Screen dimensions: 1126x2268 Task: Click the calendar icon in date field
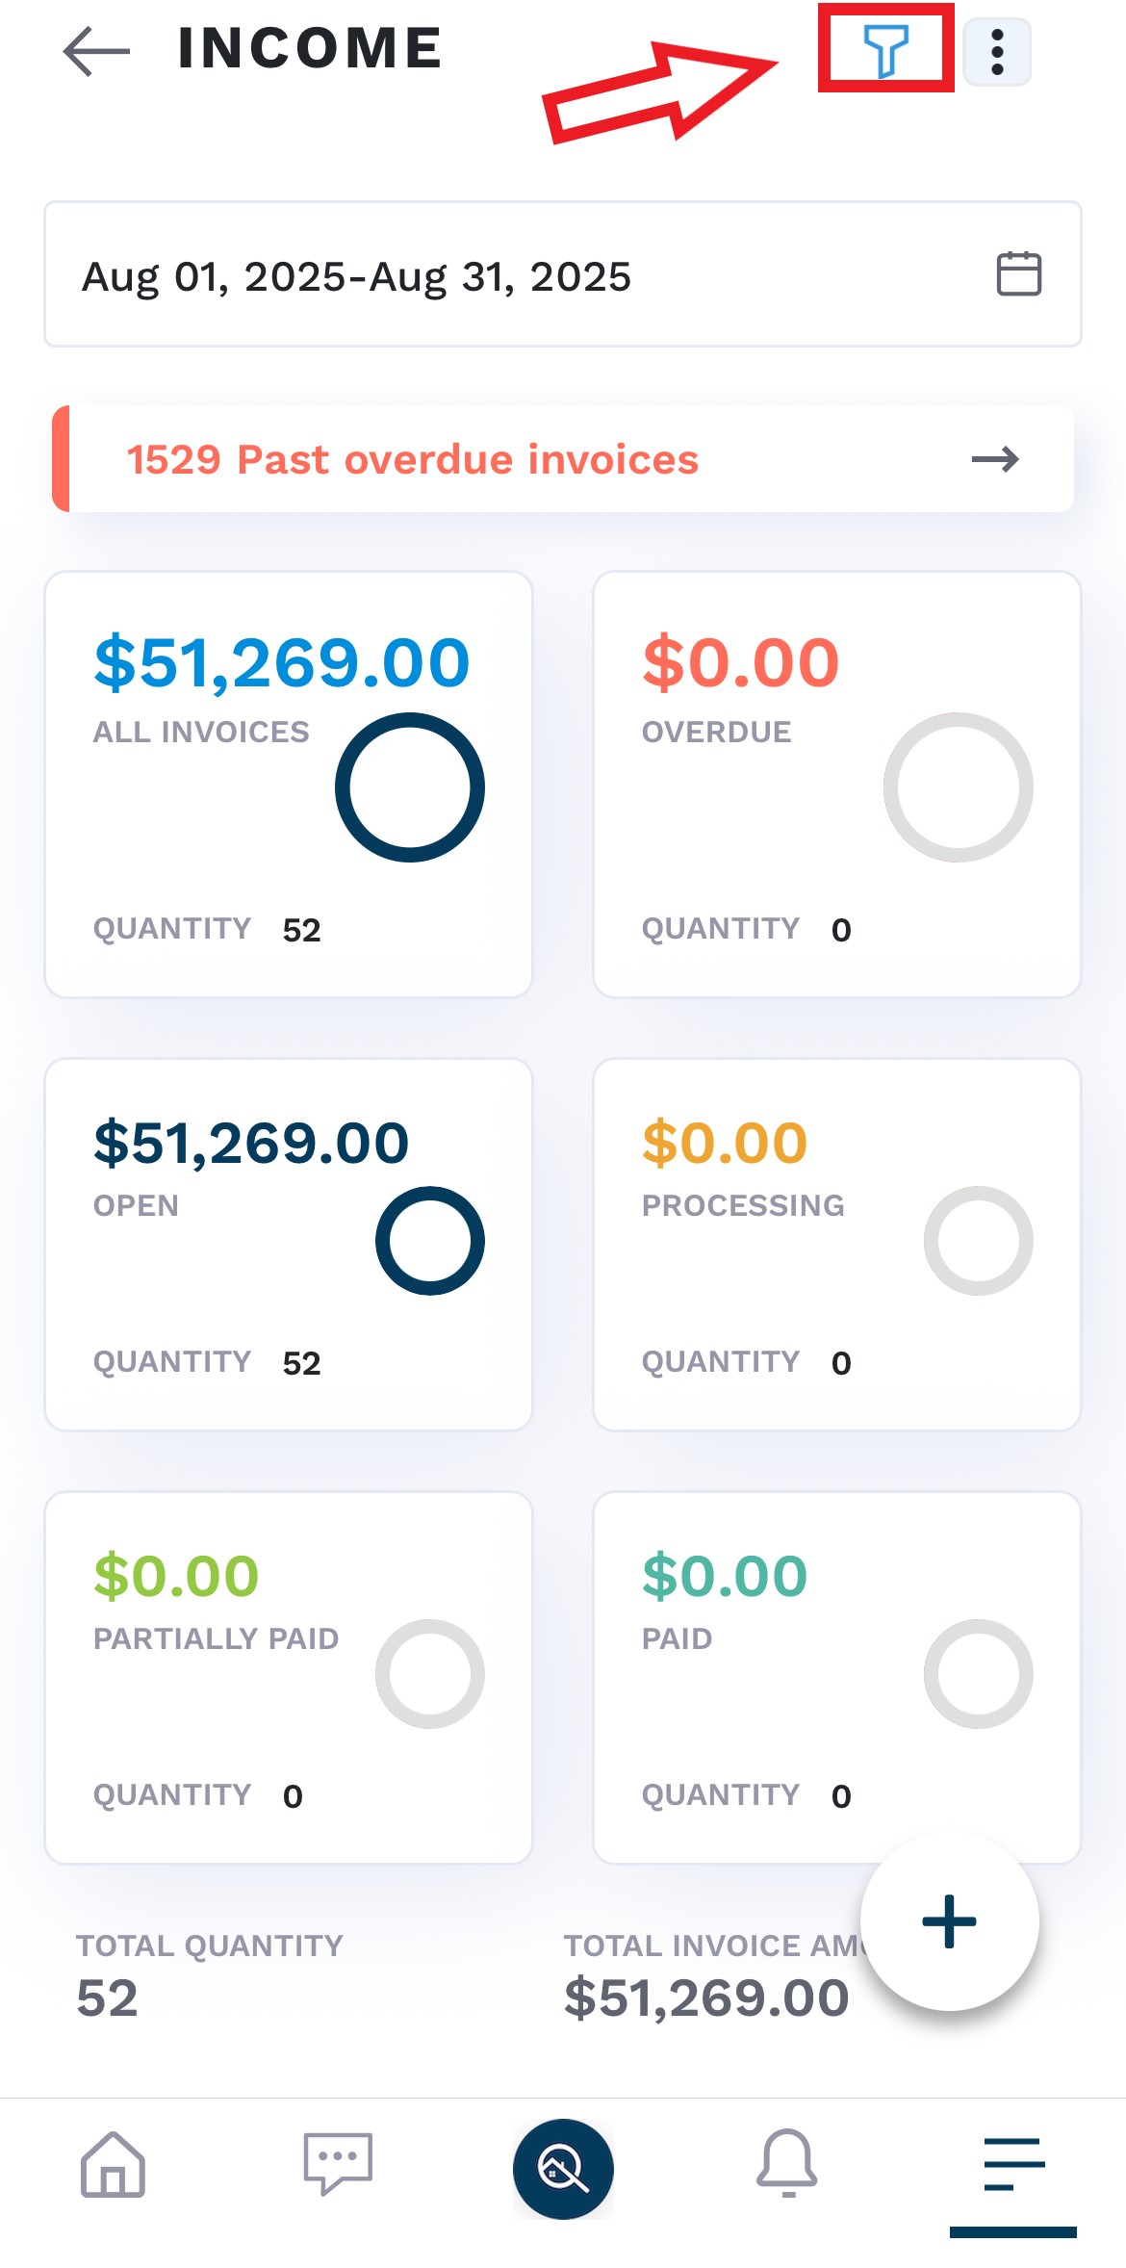click(1018, 274)
